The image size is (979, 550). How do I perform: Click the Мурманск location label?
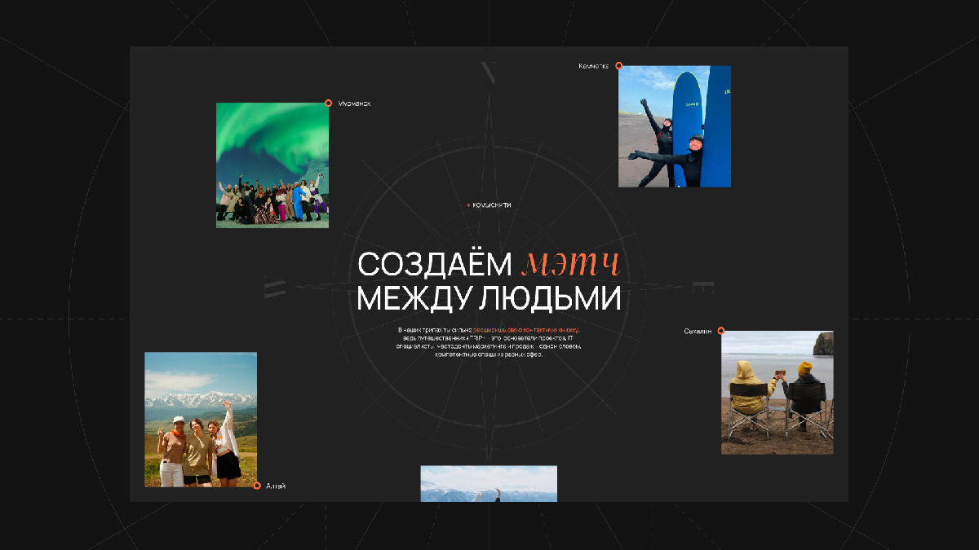click(354, 103)
